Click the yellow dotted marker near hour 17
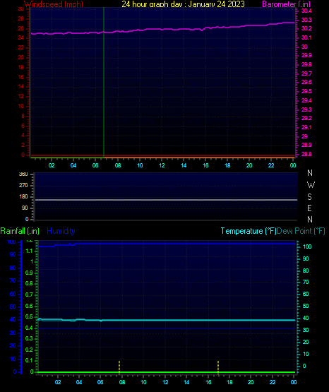329x392 pixels. click(218, 367)
